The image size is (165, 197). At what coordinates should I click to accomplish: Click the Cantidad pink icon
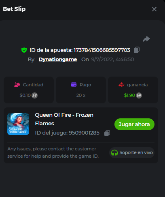[x=17, y=85]
